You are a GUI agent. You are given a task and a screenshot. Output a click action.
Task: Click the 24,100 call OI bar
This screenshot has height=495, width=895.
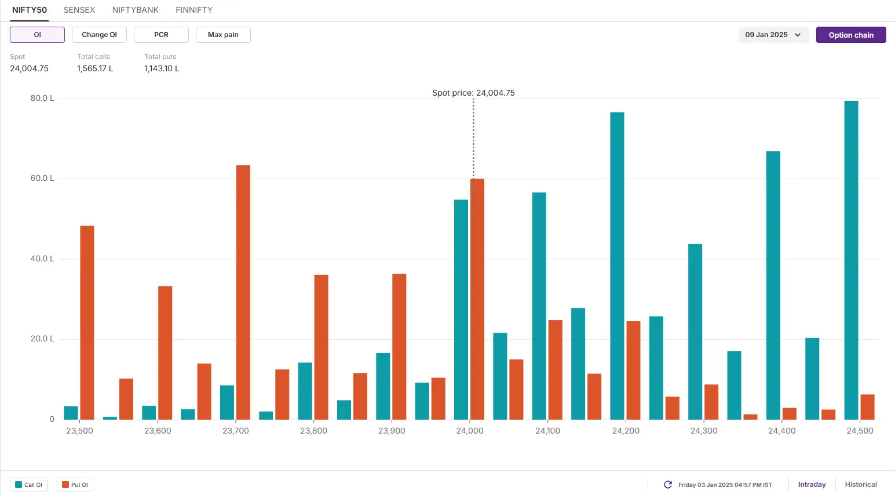539,306
